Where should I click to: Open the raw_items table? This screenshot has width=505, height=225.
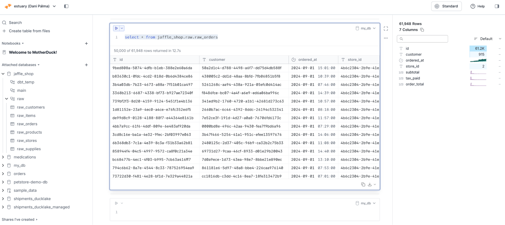point(26,116)
